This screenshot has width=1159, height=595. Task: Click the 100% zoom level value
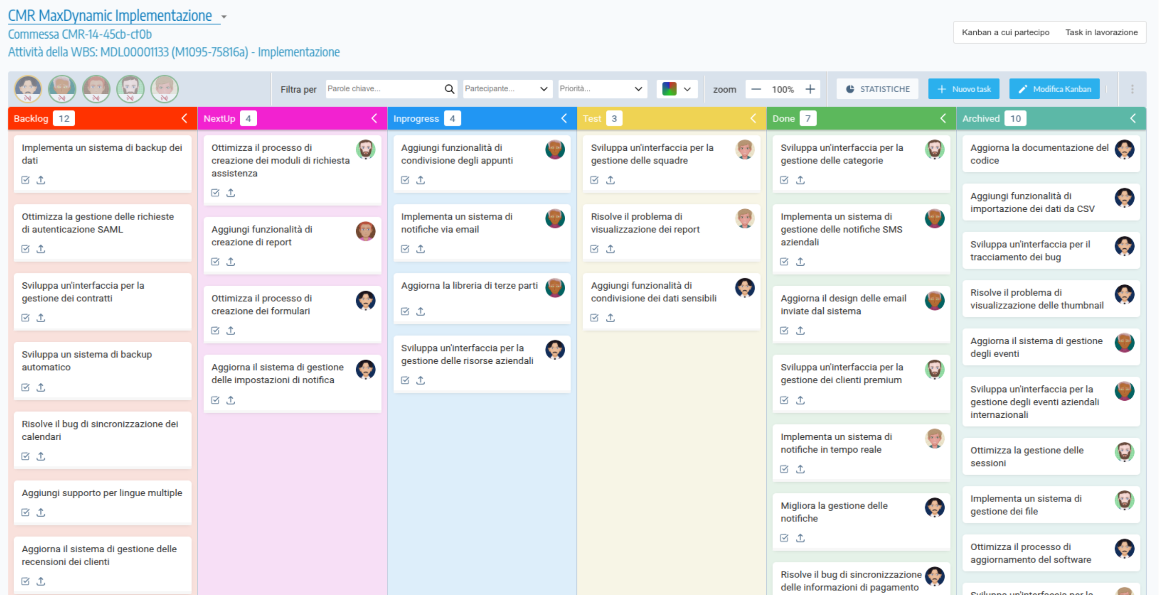pyautogui.click(x=783, y=89)
